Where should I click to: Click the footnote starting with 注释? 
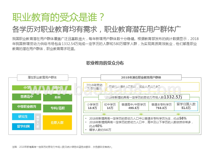click(62, 147)
